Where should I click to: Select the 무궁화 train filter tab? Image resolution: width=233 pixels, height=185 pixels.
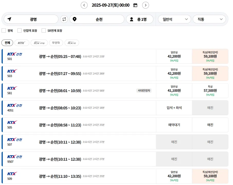coord(56,43)
